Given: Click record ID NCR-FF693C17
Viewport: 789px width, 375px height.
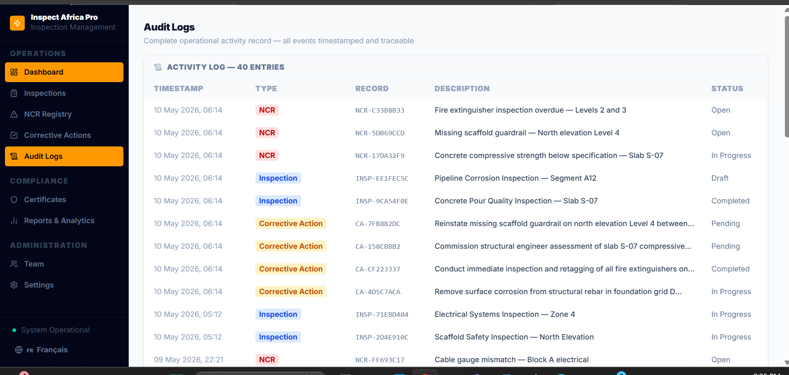Looking at the screenshot, I should (x=380, y=360).
